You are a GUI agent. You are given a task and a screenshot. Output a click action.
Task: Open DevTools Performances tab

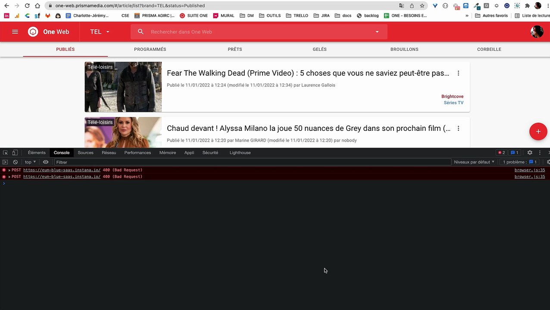(137, 153)
